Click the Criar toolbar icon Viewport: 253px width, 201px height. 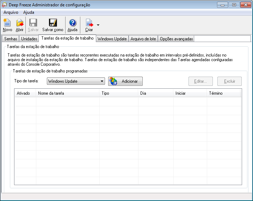click(89, 25)
